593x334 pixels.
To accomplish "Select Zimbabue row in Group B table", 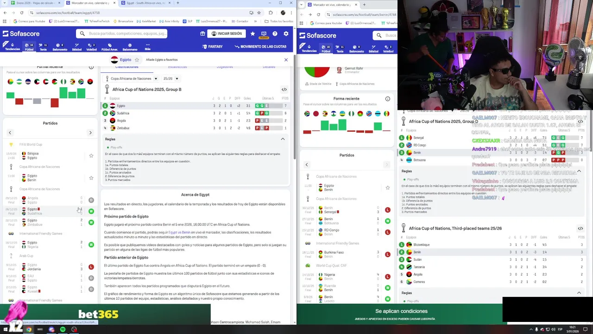I will (x=196, y=128).
